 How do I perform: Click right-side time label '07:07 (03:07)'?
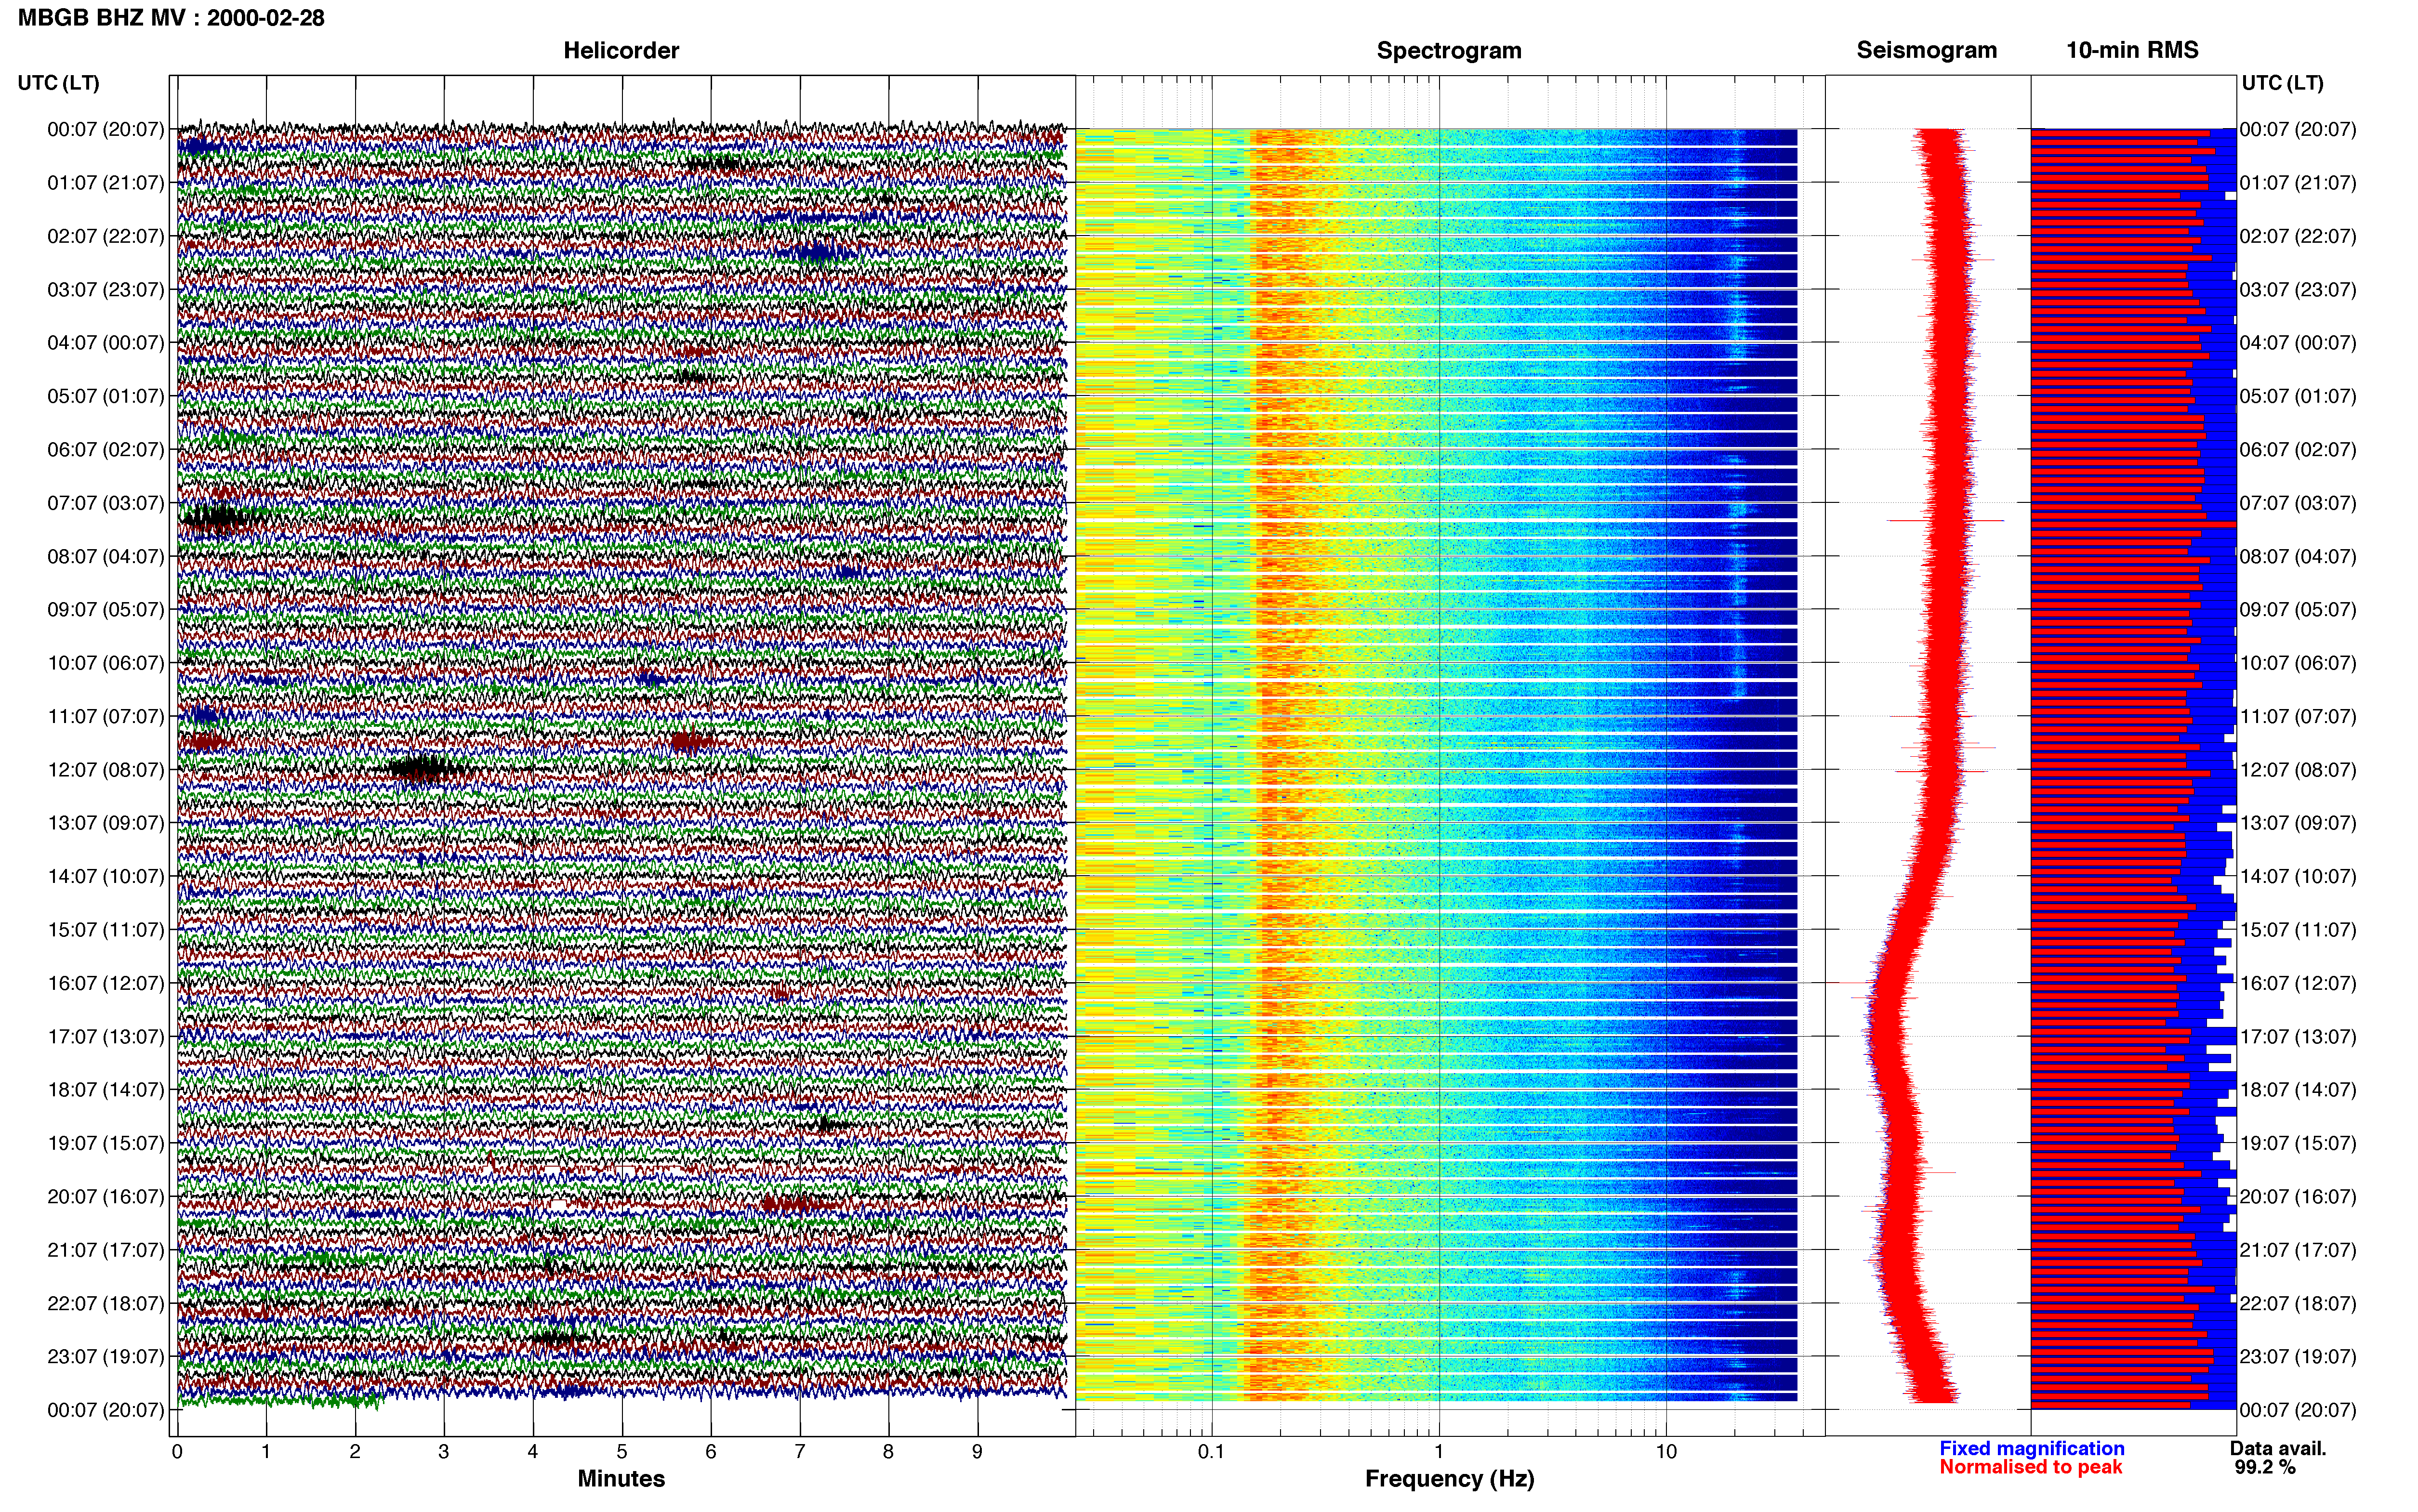point(2298,502)
